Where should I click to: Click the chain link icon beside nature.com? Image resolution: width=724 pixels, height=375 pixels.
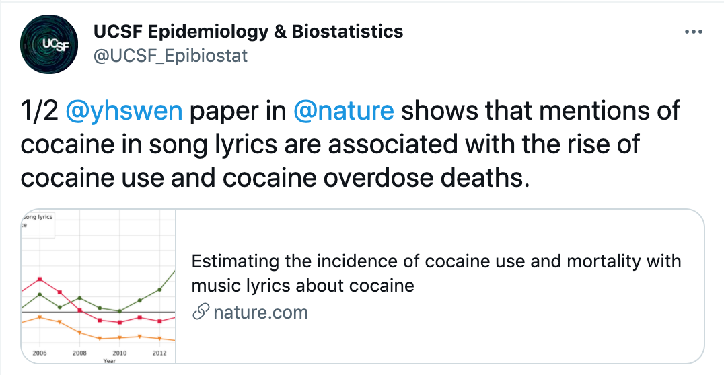pos(200,312)
